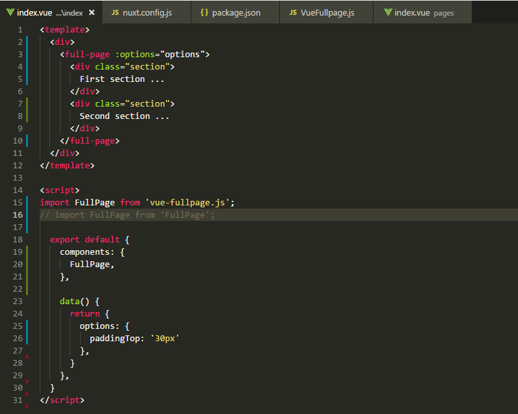This screenshot has width=518, height=414.
Task: Click class="section" on line 7
Action: click(x=132, y=104)
